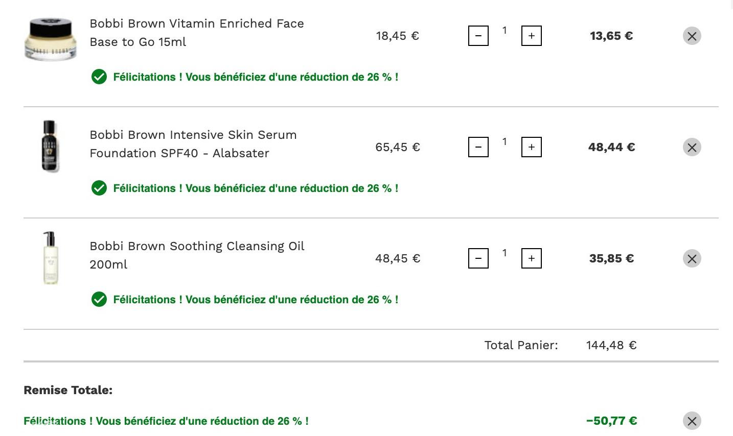733x436 pixels.
Task: Remove Vitamin Enriched Face Base from cart
Action: 692,36
